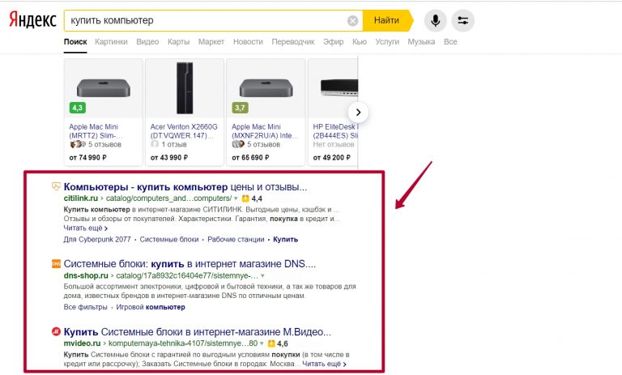
Task: Click reviewer avatar on Acer Veriton card
Action: 155,144
